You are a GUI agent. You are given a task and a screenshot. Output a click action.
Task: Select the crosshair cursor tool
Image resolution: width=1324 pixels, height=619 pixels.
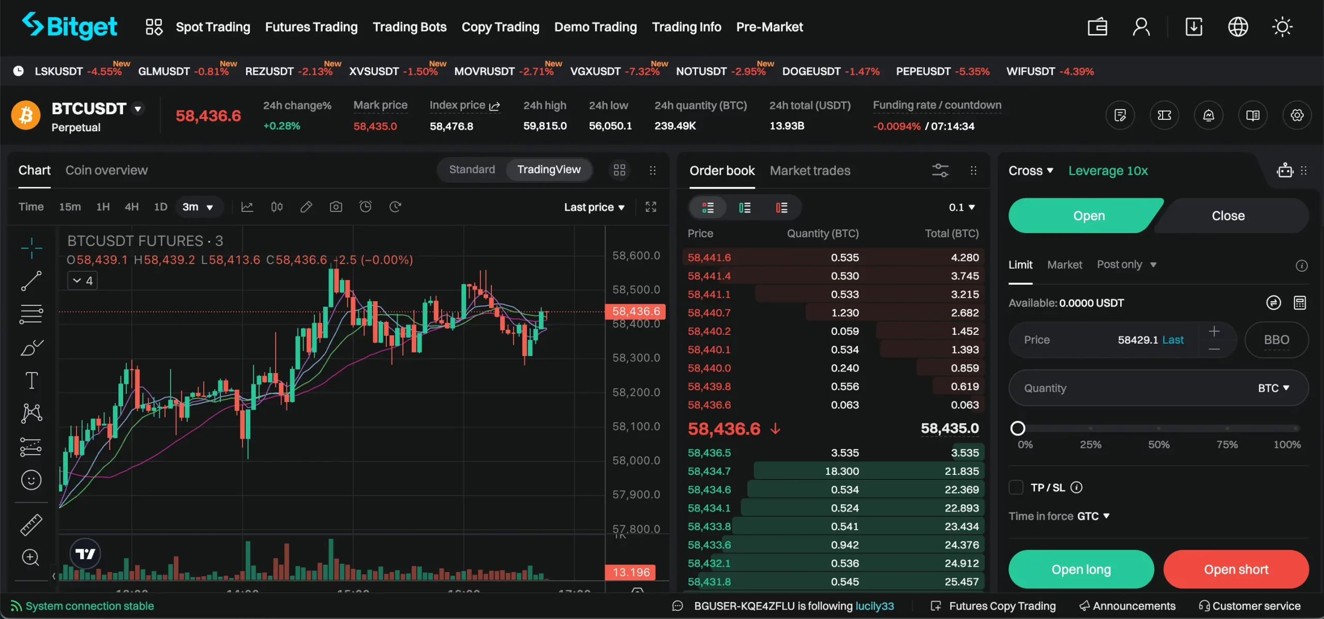point(32,249)
